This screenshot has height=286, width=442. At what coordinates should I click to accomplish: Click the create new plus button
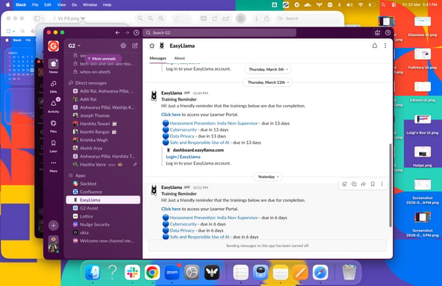click(x=53, y=225)
